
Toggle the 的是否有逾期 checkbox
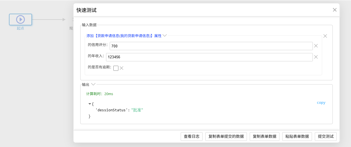point(116,68)
